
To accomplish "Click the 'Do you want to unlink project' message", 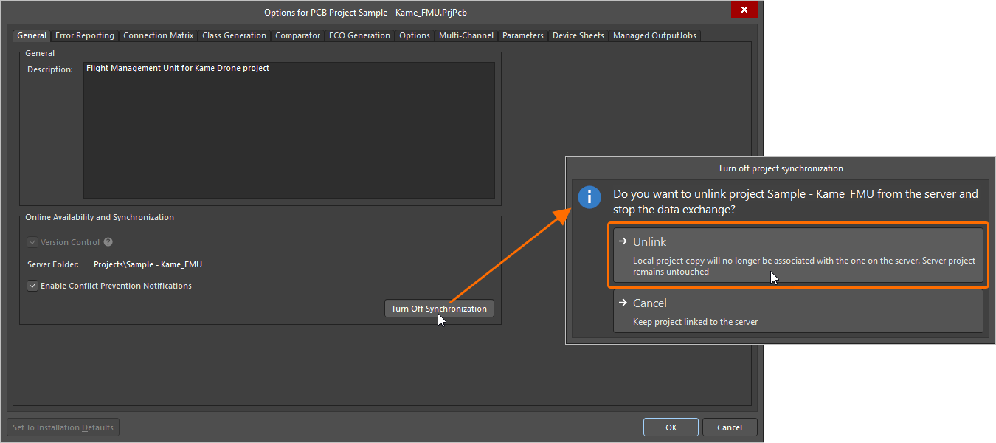I will 795,201.
